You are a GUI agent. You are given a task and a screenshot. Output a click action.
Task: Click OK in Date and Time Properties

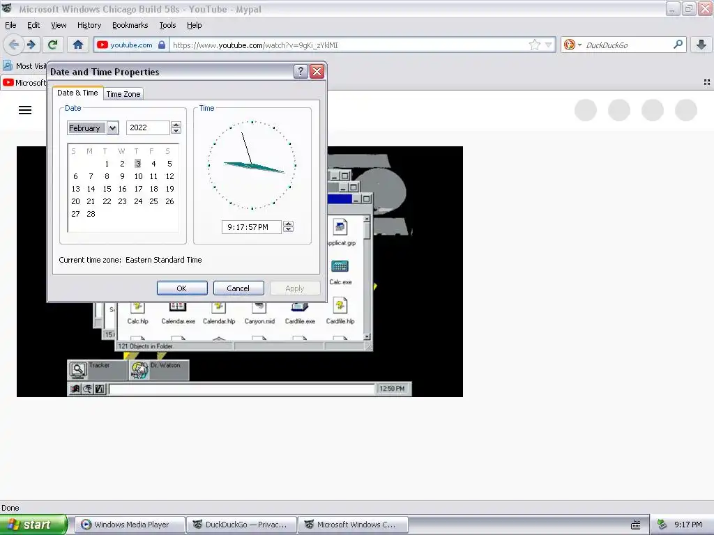pos(182,288)
